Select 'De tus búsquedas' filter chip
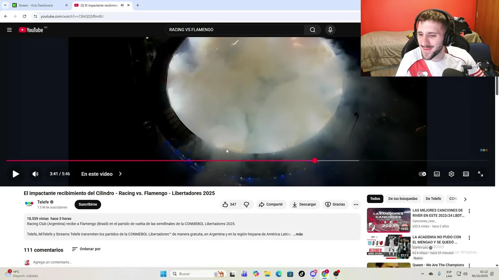 [x=403, y=199]
